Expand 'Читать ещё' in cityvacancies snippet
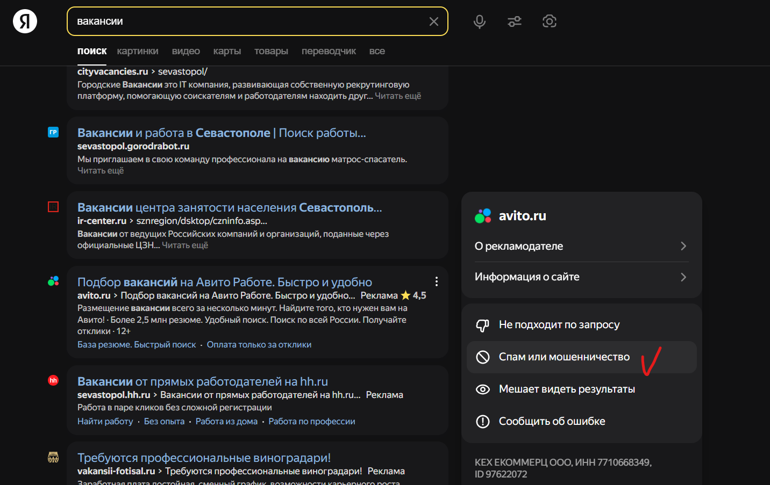The width and height of the screenshot is (770, 485). (x=398, y=96)
